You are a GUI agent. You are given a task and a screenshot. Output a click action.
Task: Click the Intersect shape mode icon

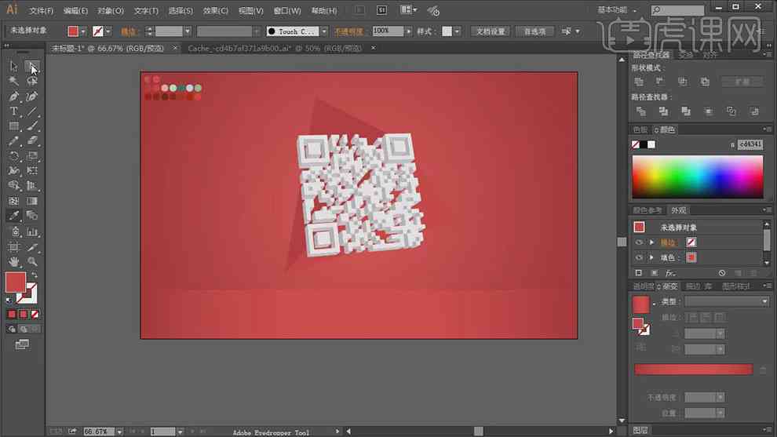pos(682,82)
